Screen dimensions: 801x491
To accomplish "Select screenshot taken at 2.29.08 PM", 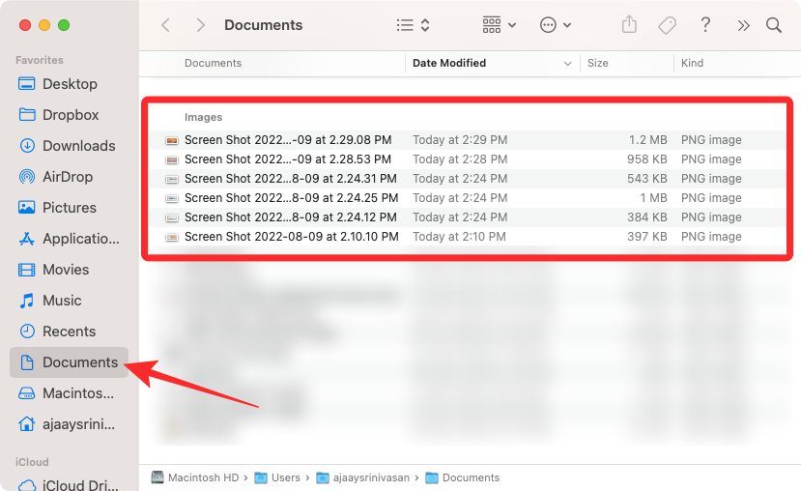I will coord(287,140).
